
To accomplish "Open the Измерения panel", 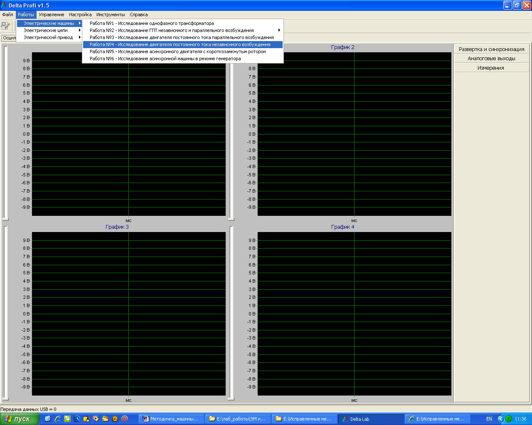I will (x=492, y=68).
